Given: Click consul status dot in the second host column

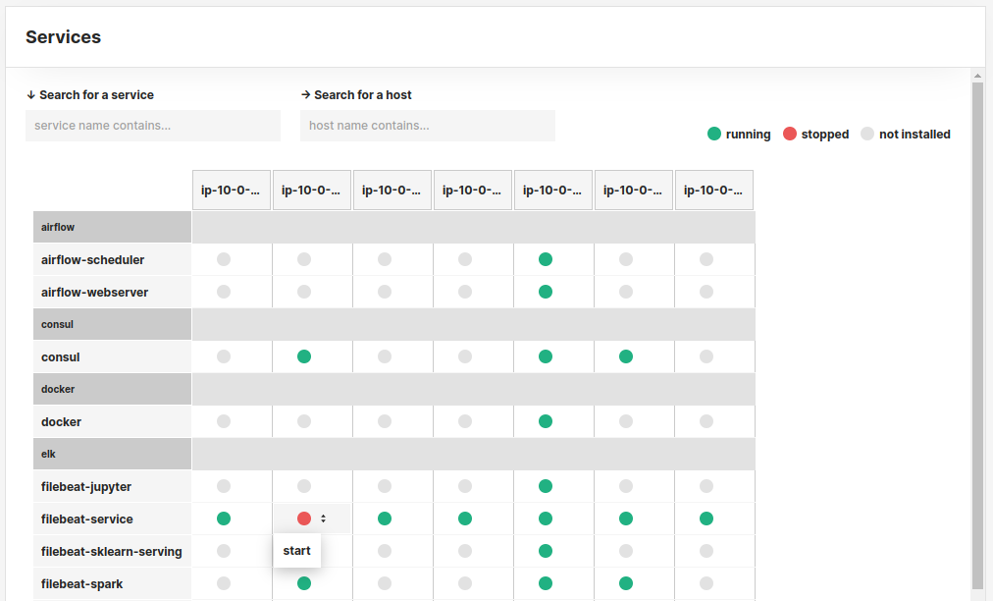Looking at the screenshot, I should pyautogui.click(x=304, y=356).
